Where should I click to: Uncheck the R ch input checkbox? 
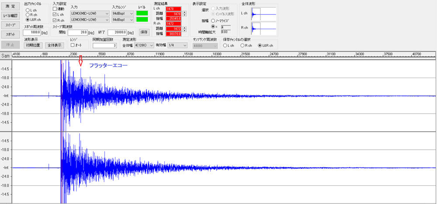55,20
